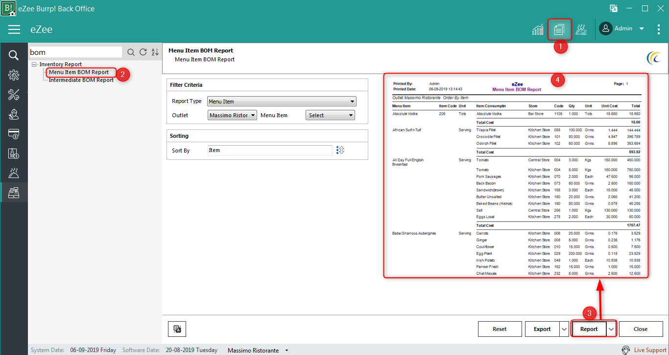
Task: Click the Sort By Item field
Action: pos(270,151)
